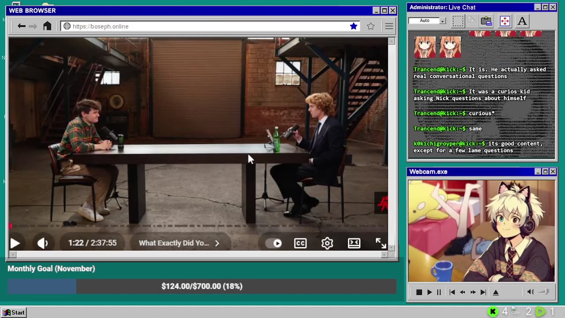Click the green Kick icon in the tray
Screen dimensions: 565x318
(493, 312)
